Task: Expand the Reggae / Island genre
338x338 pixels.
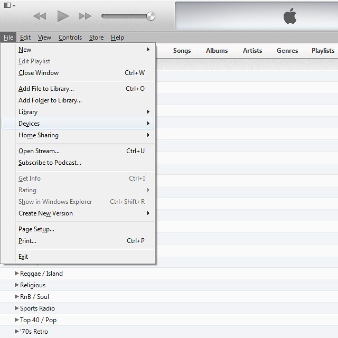Action: pyautogui.click(x=17, y=274)
